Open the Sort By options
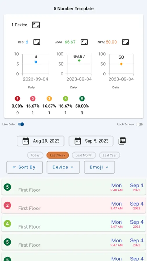 pyautogui.click(x=24, y=167)
